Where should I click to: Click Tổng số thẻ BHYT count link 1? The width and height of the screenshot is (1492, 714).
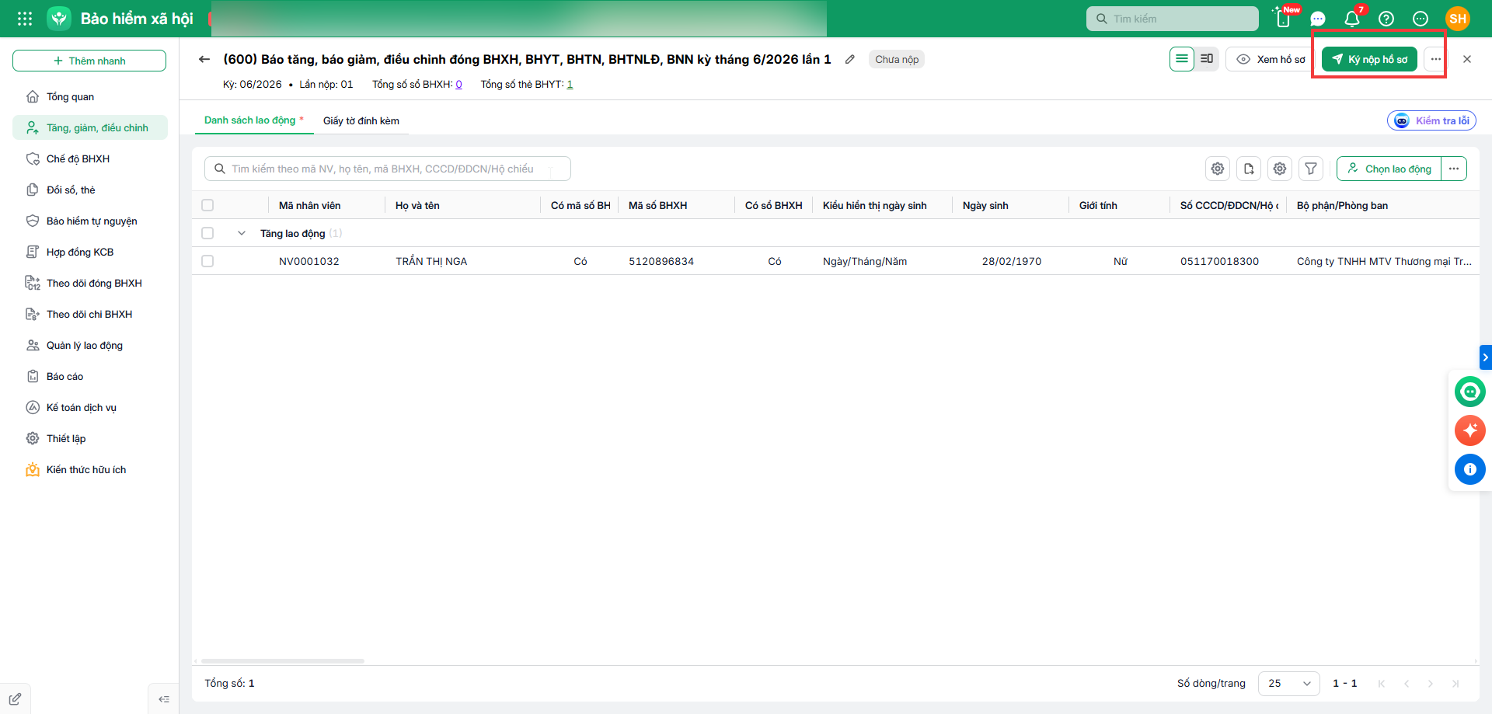pos(570,84)
